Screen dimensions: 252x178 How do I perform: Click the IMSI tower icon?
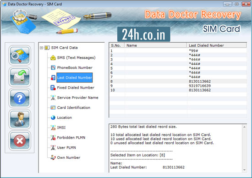53,128
